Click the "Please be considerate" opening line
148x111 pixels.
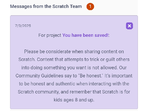point(74,51)
